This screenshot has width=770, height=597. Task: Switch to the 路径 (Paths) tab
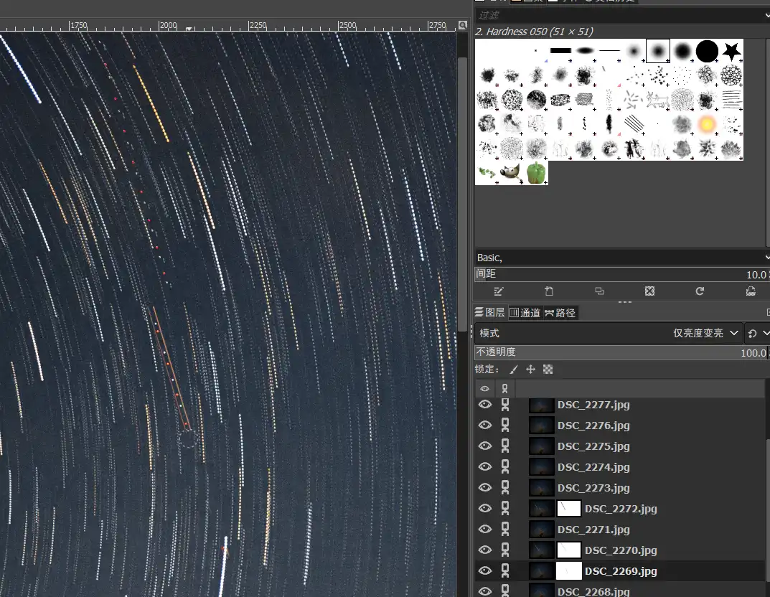click(560, 313)
